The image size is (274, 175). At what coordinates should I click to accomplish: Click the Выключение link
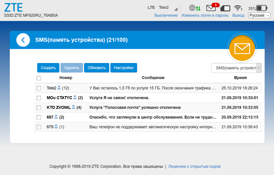(x=166, y=15)
